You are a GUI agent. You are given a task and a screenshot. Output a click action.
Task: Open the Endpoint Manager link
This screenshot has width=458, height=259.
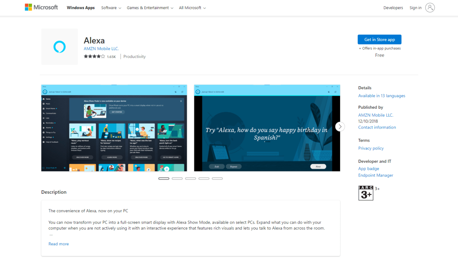coord(376,175)
